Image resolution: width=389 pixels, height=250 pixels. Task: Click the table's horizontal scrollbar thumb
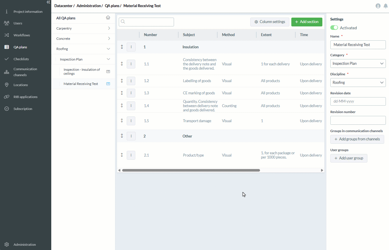191,170
